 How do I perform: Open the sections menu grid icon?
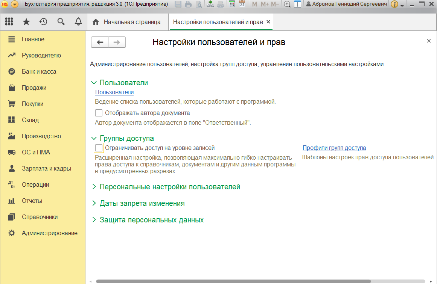tap(9, 22)
